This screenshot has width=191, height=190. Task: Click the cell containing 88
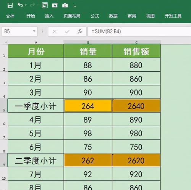tap(88, 65)
